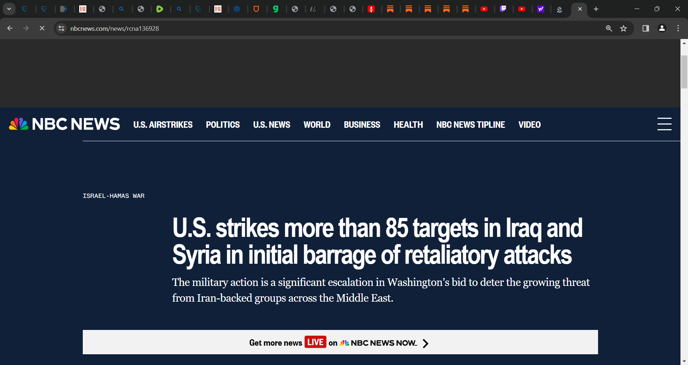Open the browser profile icon

click(662, 28)
